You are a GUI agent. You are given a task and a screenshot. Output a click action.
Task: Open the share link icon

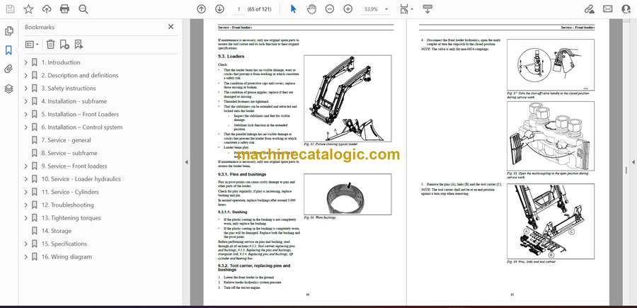coord(590,9)
